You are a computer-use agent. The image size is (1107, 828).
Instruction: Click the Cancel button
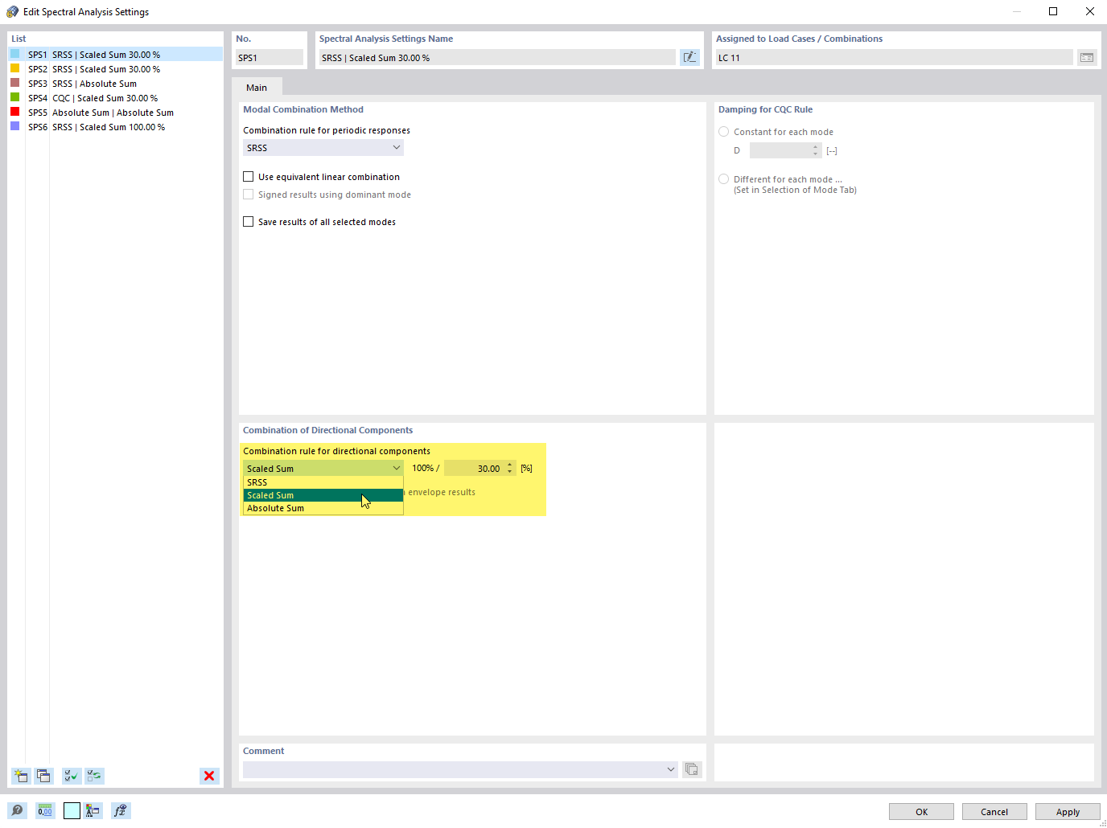pyautogui.click(x=994, y=812)
